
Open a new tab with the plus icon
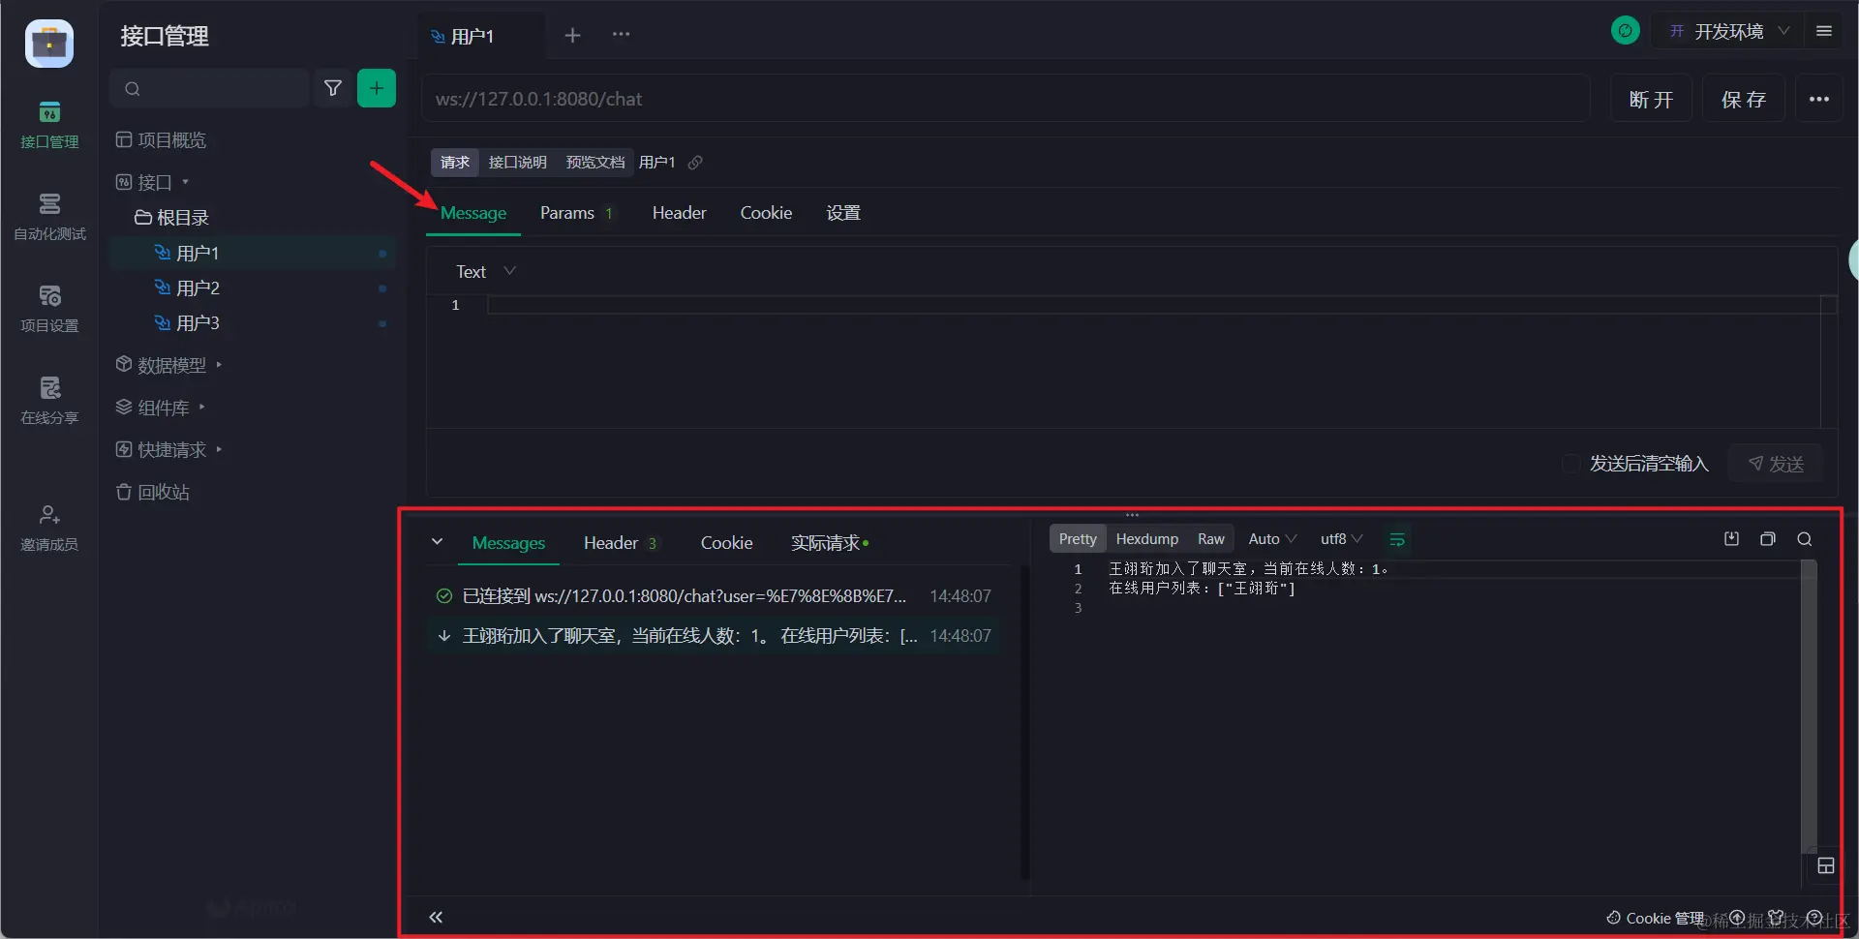572,35
